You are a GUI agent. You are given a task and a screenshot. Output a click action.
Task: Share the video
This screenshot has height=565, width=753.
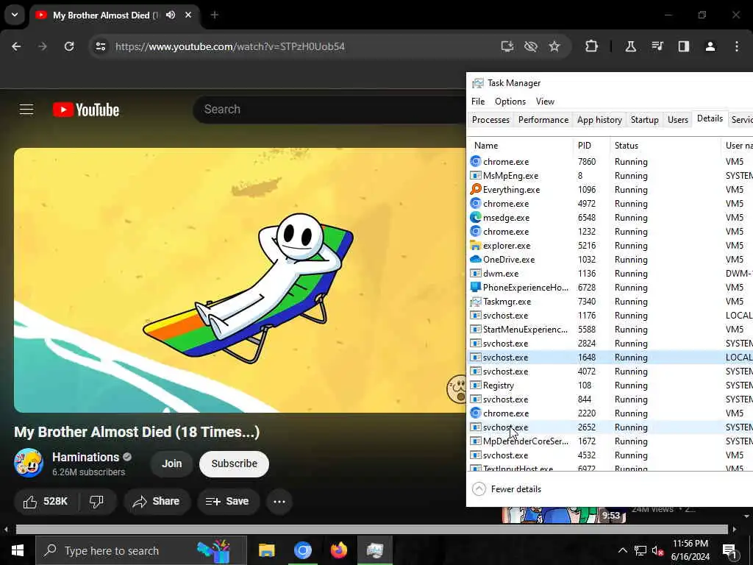point(157,502)
